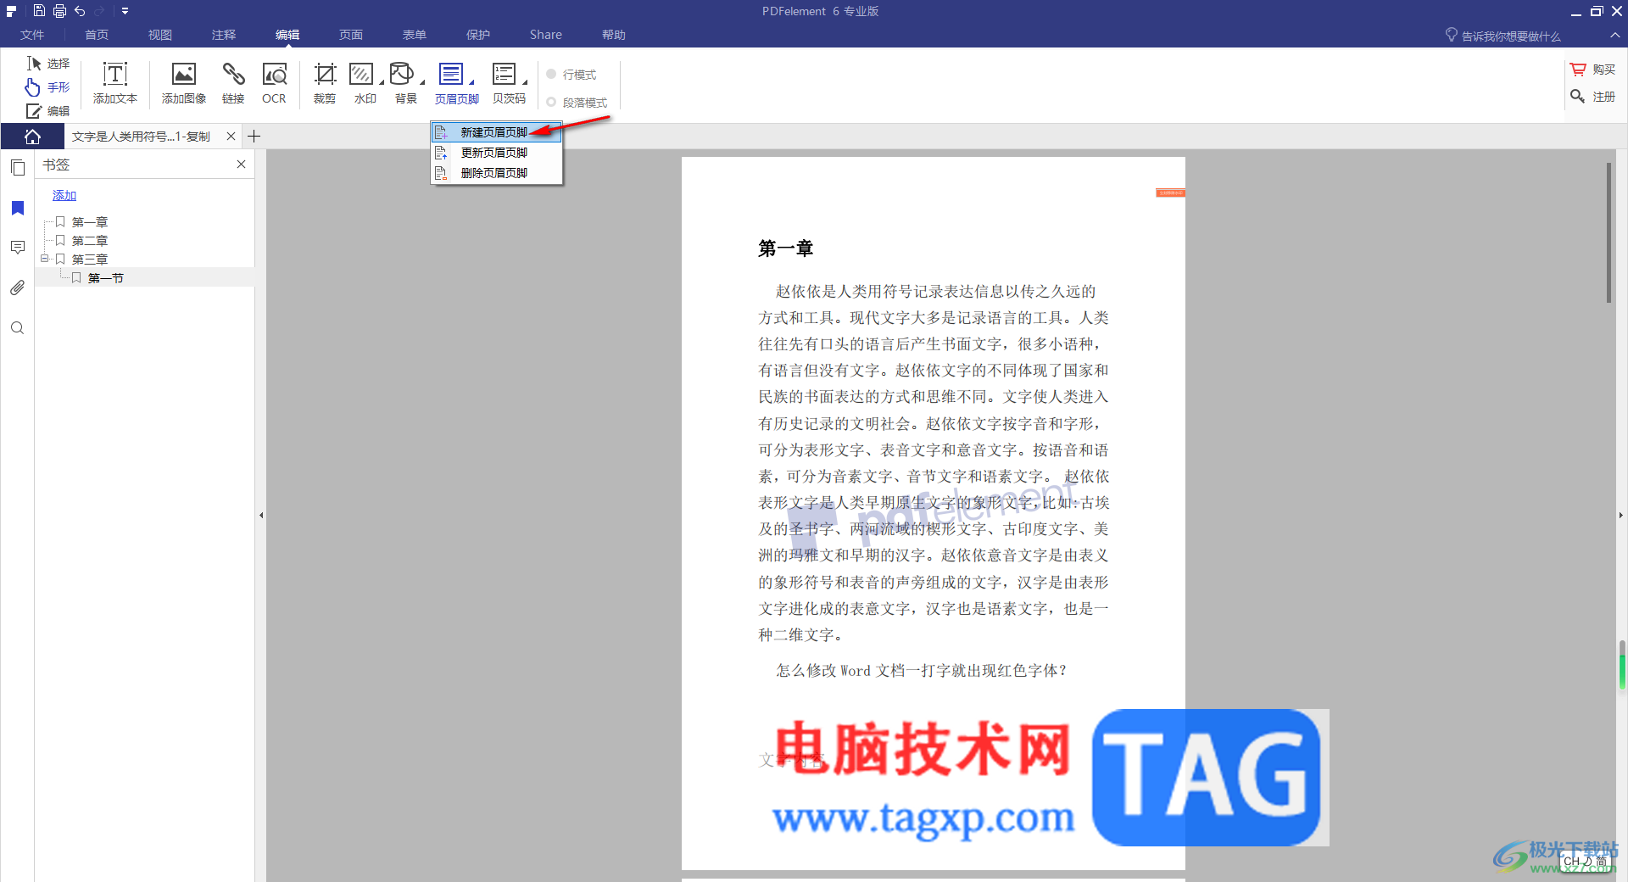
Task: Collapse the 第三章 bookmark tree node
Action: pyautogui.click(x=44, y=259)
